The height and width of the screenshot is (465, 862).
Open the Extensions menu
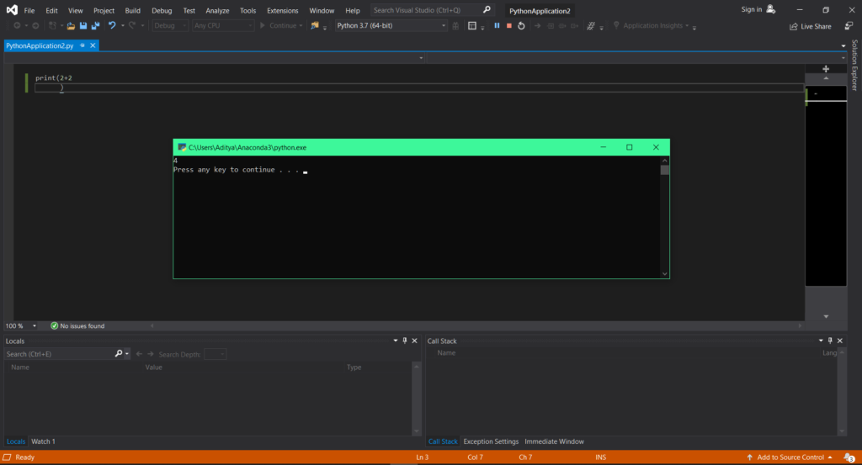click(x=283, y=10)
